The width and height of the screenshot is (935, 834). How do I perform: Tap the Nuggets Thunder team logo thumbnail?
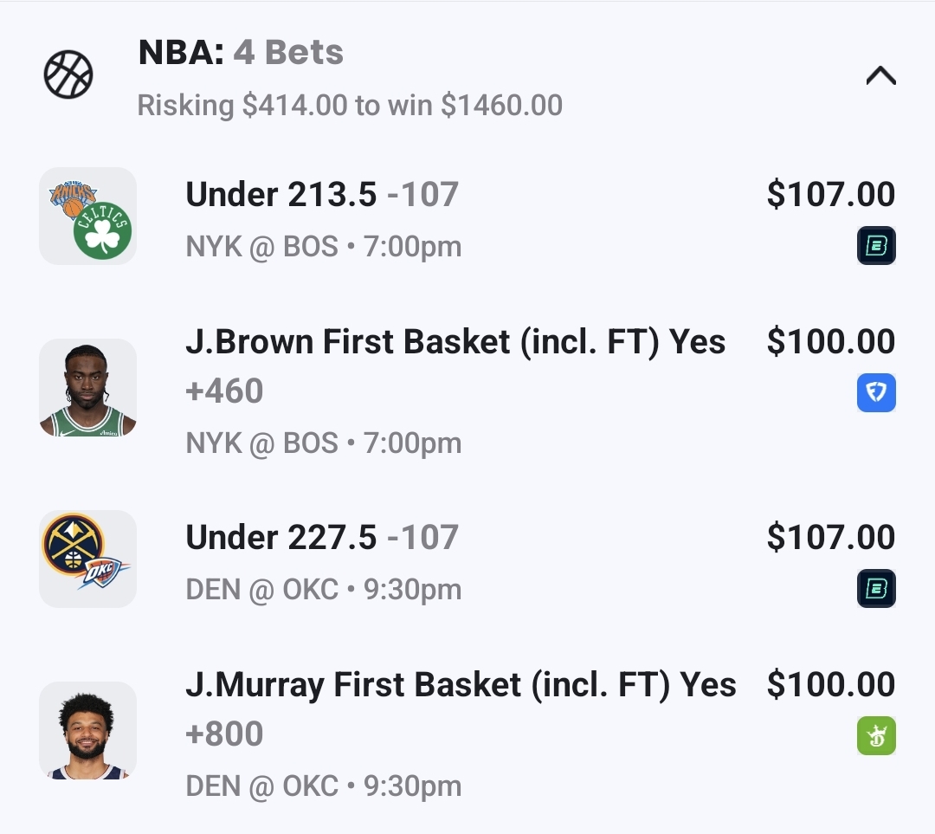click(x=87, y=559)
